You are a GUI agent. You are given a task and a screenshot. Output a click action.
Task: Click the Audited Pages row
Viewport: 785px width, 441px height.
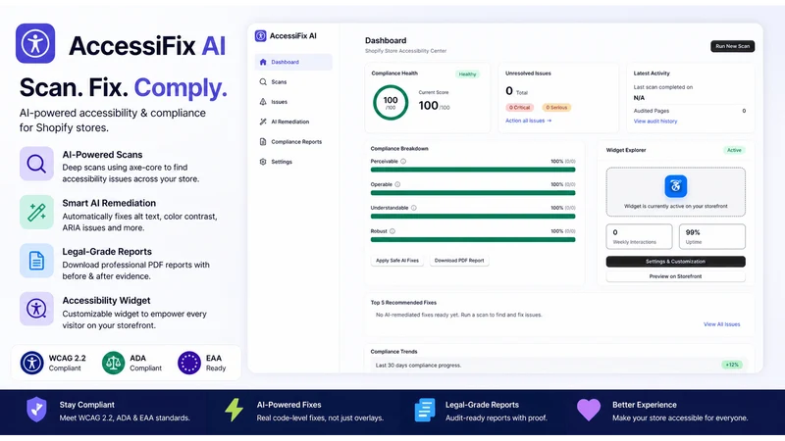690,111
